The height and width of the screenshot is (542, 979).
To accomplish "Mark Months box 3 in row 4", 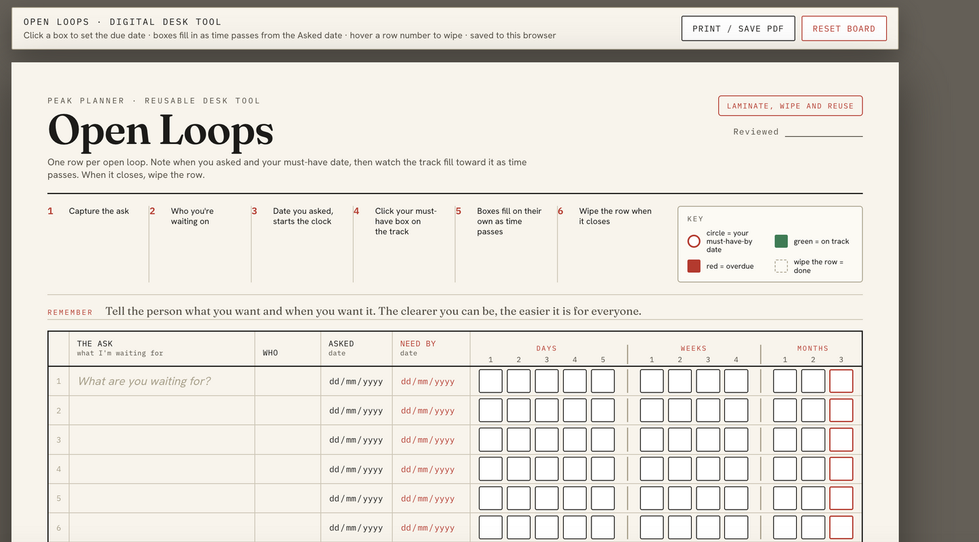I will (841, 469).
